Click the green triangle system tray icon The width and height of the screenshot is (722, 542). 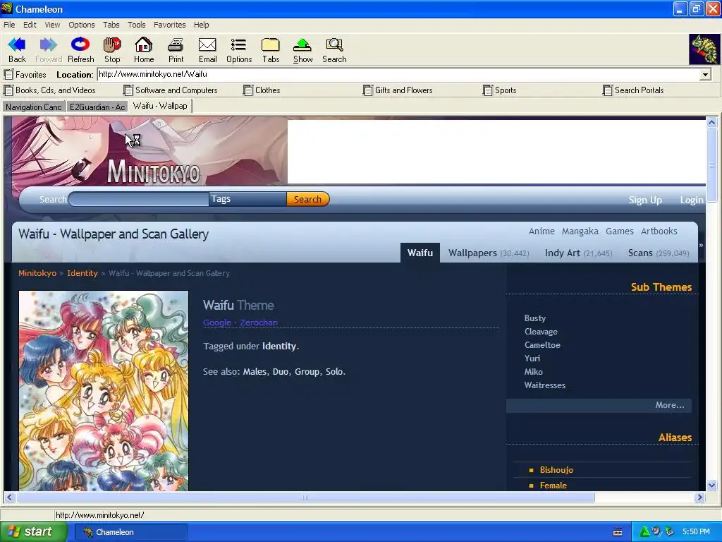pos(644,532)
